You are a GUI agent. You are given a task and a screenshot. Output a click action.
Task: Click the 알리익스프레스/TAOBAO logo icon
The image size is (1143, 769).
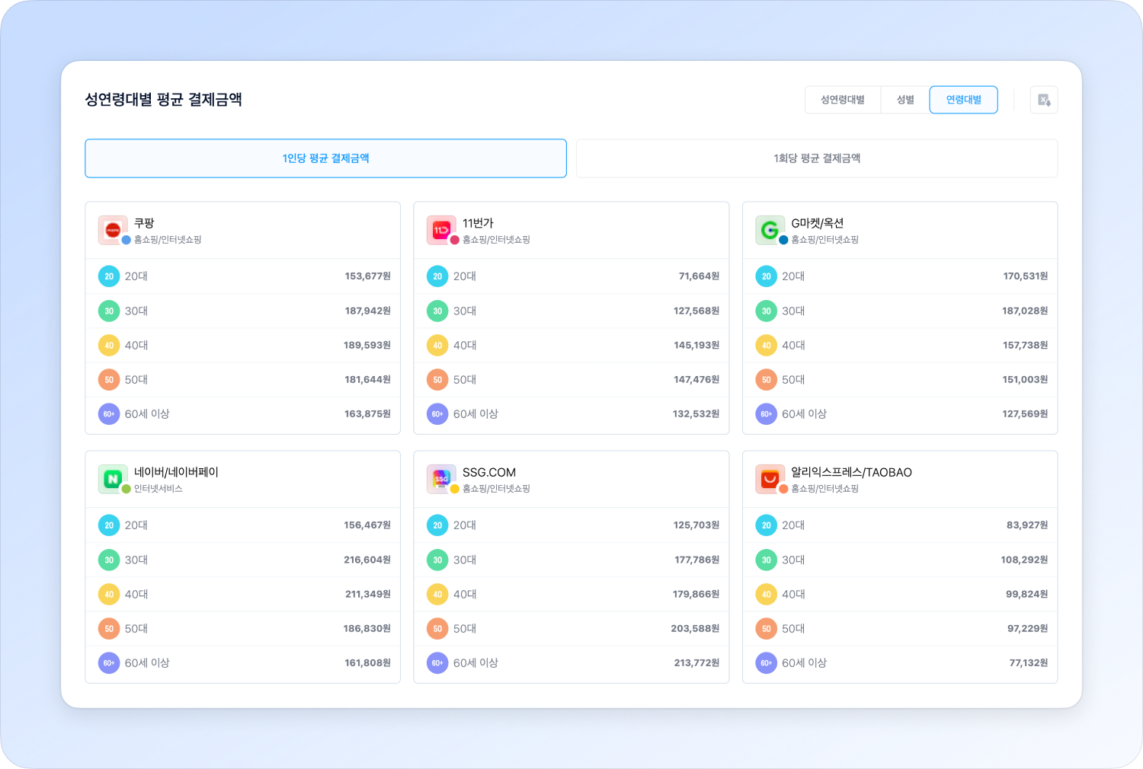[770, 479]
